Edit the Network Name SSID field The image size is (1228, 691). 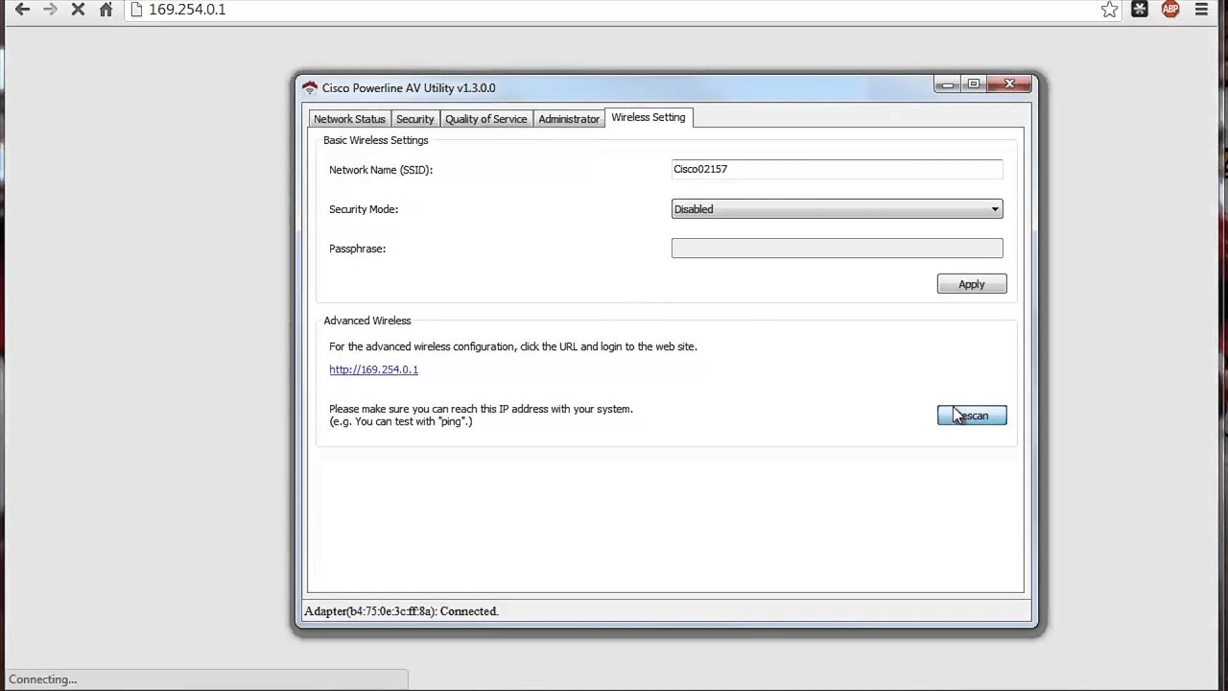click(837, 169)
